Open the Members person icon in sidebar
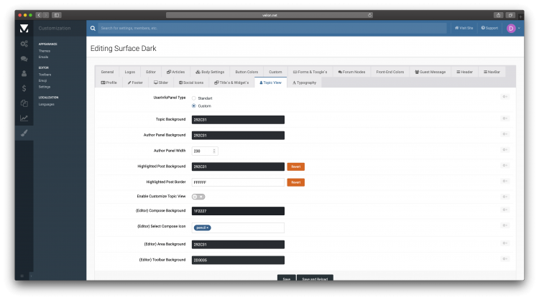This screenshot has height=300, width=539. [24, 73]
